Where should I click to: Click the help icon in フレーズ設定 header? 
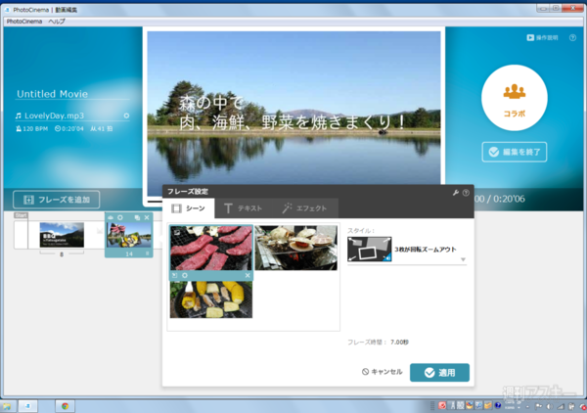[x=466, y=193]
